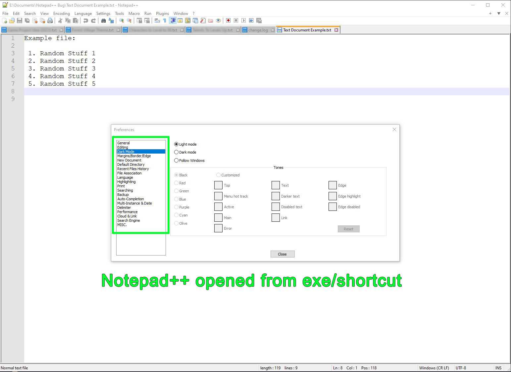
Task: Open Folder as Workspace icon
Action: click(211, 21)
